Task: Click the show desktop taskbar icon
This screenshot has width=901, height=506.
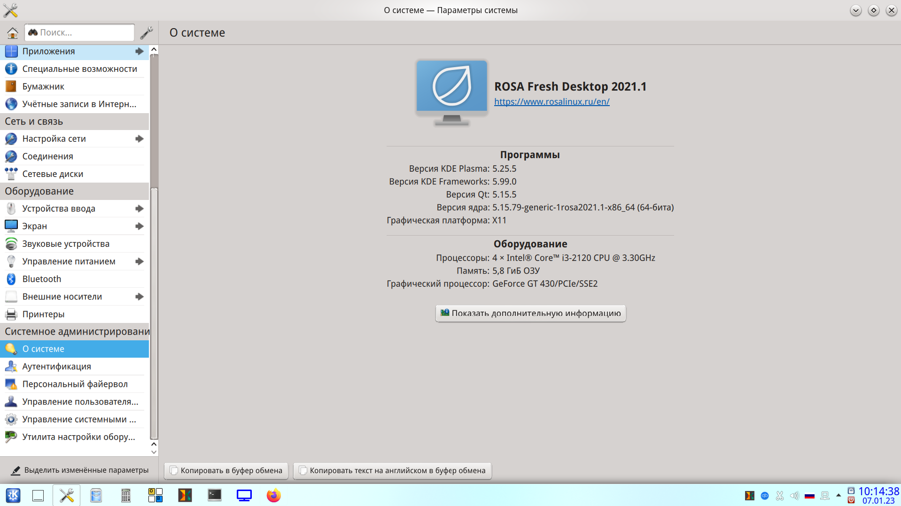Action: [38, 495]
